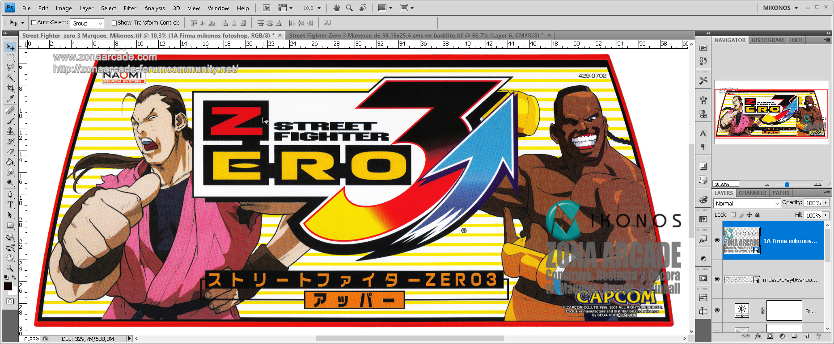Viewport: 834px width, 344px height.
Task: Hide the midasororey@yahoo layer
Action: click(x=717, y=279)
